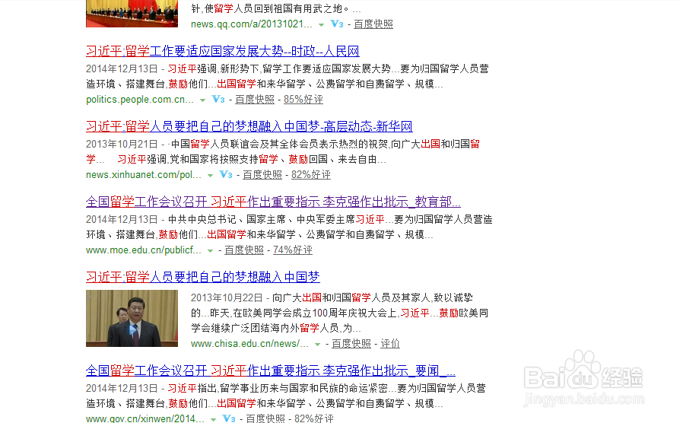Open result 全国留学工作会议召开 ending 要闻
The image size is (683, 423).
tap(271, 371)
